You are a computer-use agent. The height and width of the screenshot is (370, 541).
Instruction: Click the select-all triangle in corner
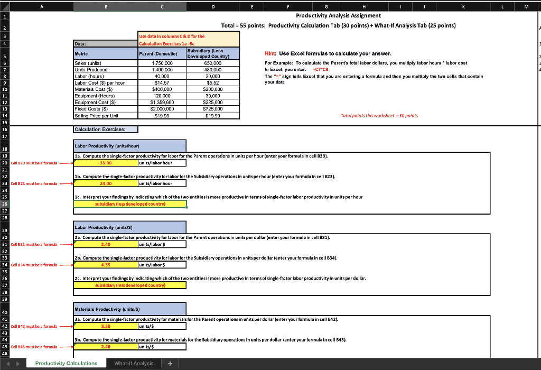click(5, 6)
